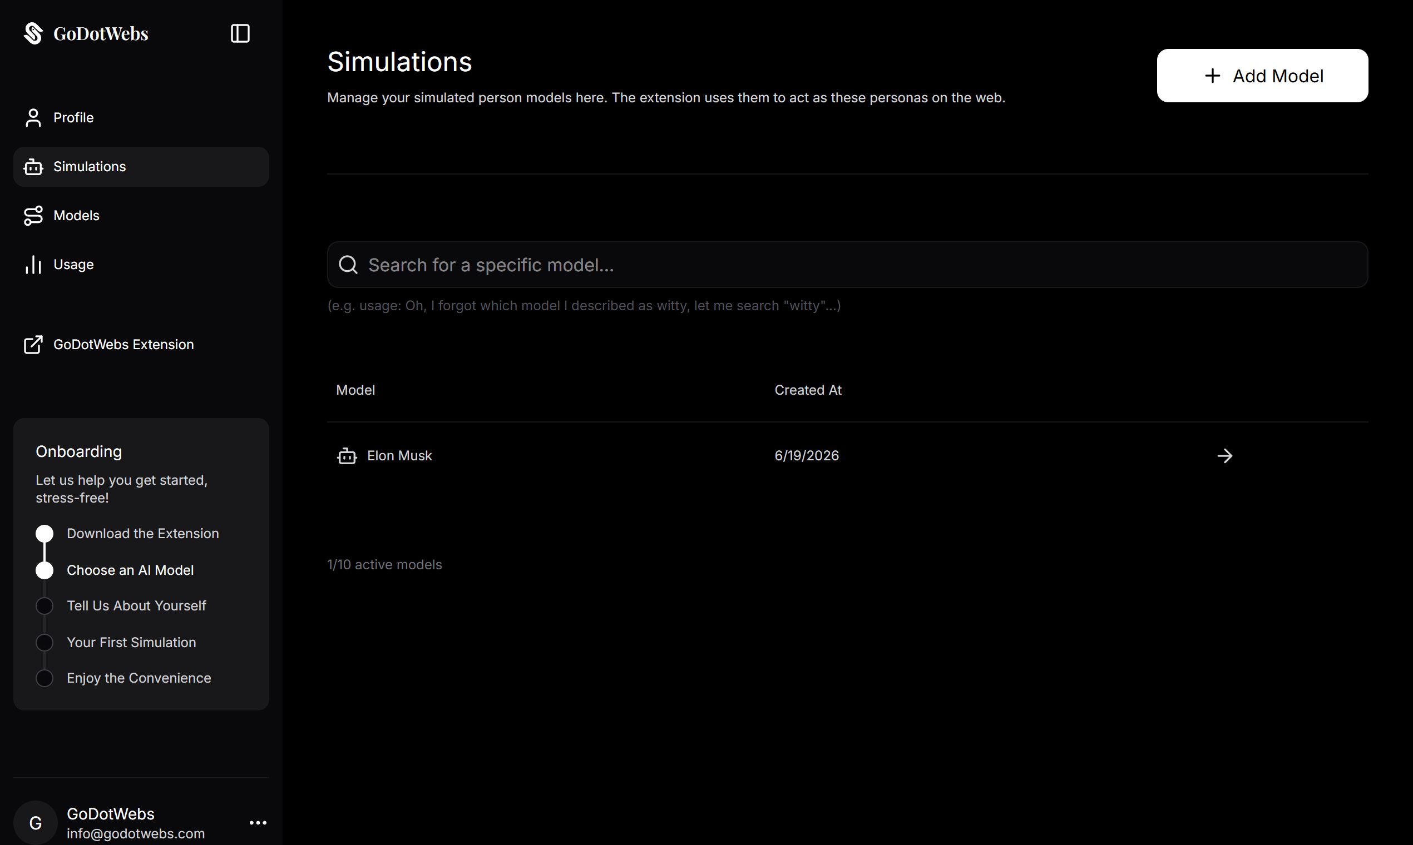Collapse the sidebar panel toggle
The image size is (1413, 845).
click(x=240, y=33)
